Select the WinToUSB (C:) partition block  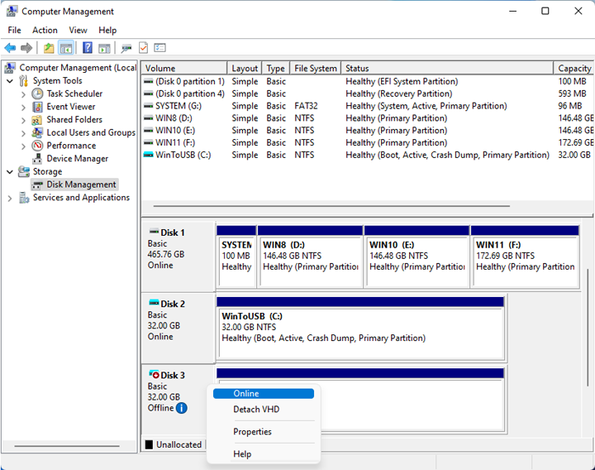click(x=360, y=328)
